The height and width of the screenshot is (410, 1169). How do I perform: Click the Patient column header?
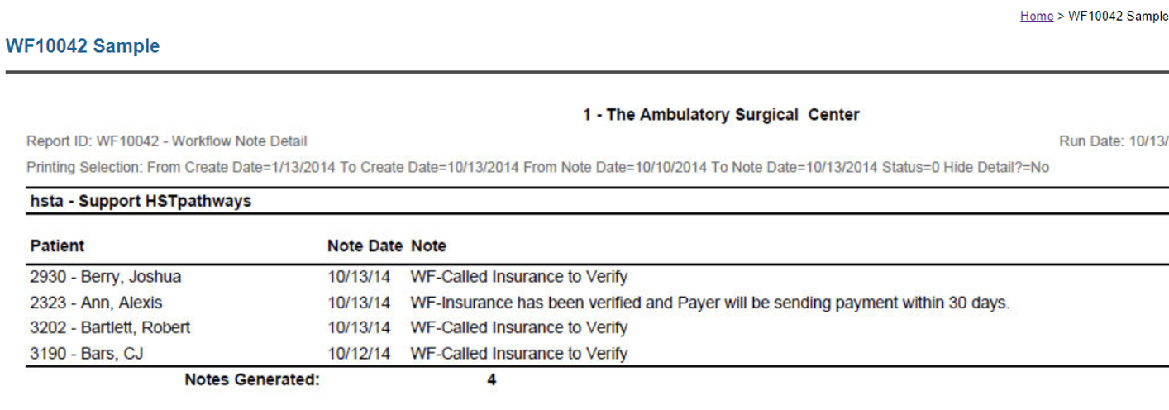point(57,246)
